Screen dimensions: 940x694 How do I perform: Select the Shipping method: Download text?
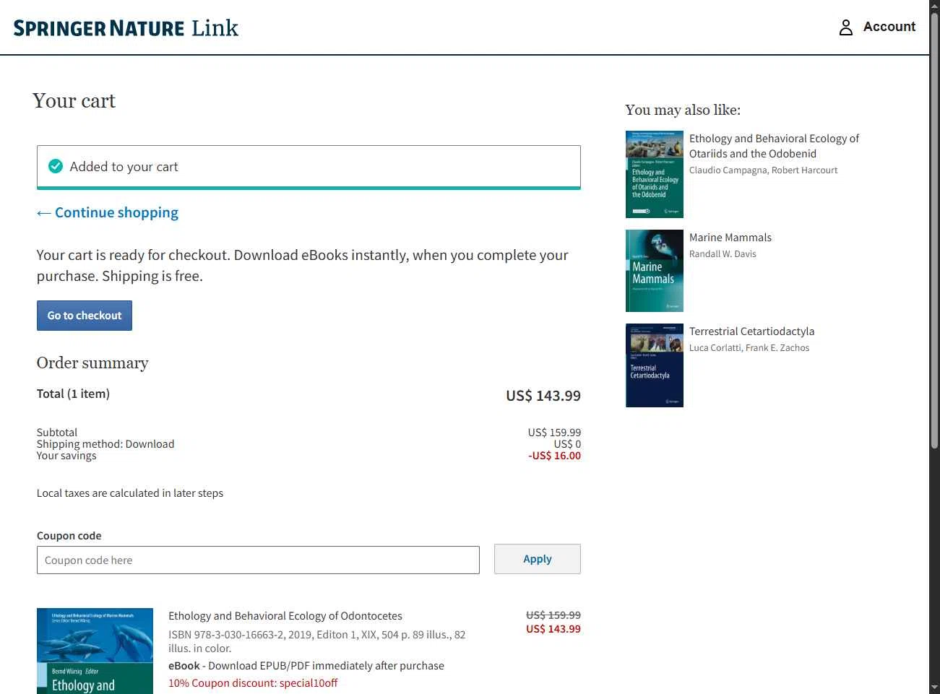[x=105, y=444]
